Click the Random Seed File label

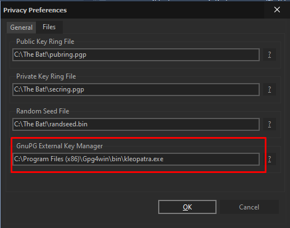pos(43,111)
